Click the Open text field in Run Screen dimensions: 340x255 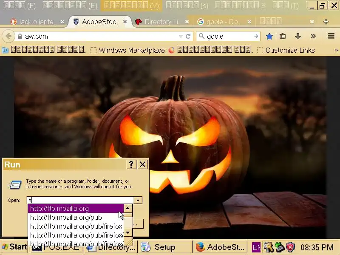[80, 200]
